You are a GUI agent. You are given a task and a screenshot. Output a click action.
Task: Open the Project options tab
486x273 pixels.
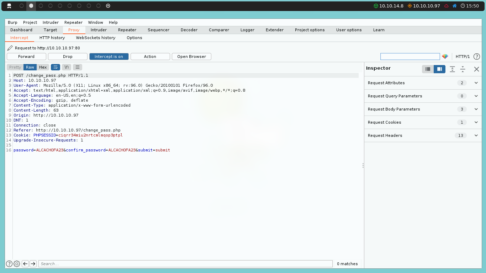click(310, 30)
